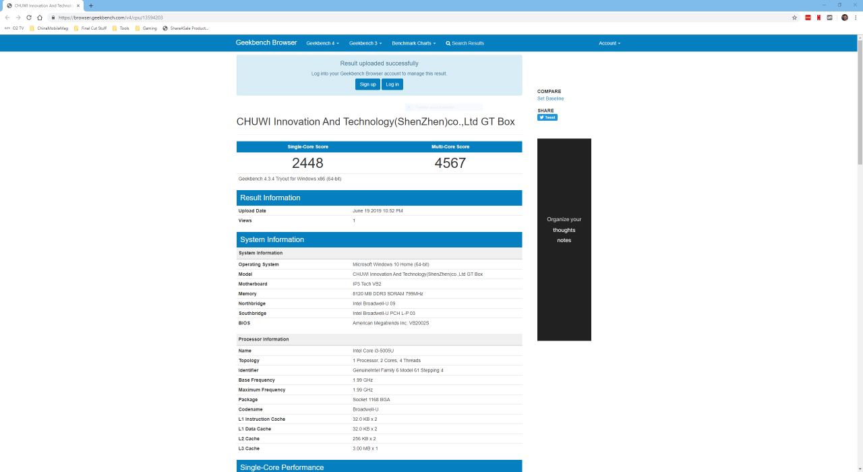The image size is (863, 472).
Task: Expand the Geekbench 4 dropdown menu
Action: (x=322, y=43)
